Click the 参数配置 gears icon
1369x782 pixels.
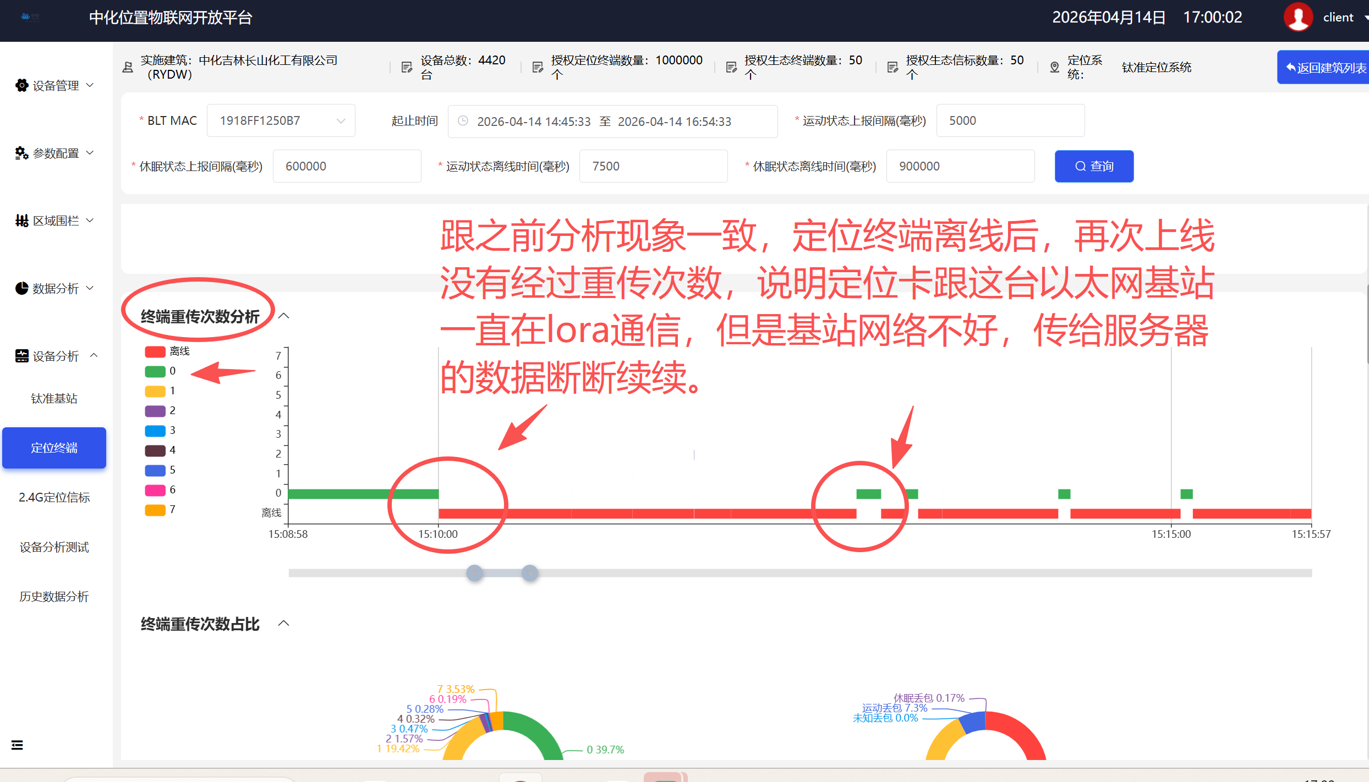21,153
